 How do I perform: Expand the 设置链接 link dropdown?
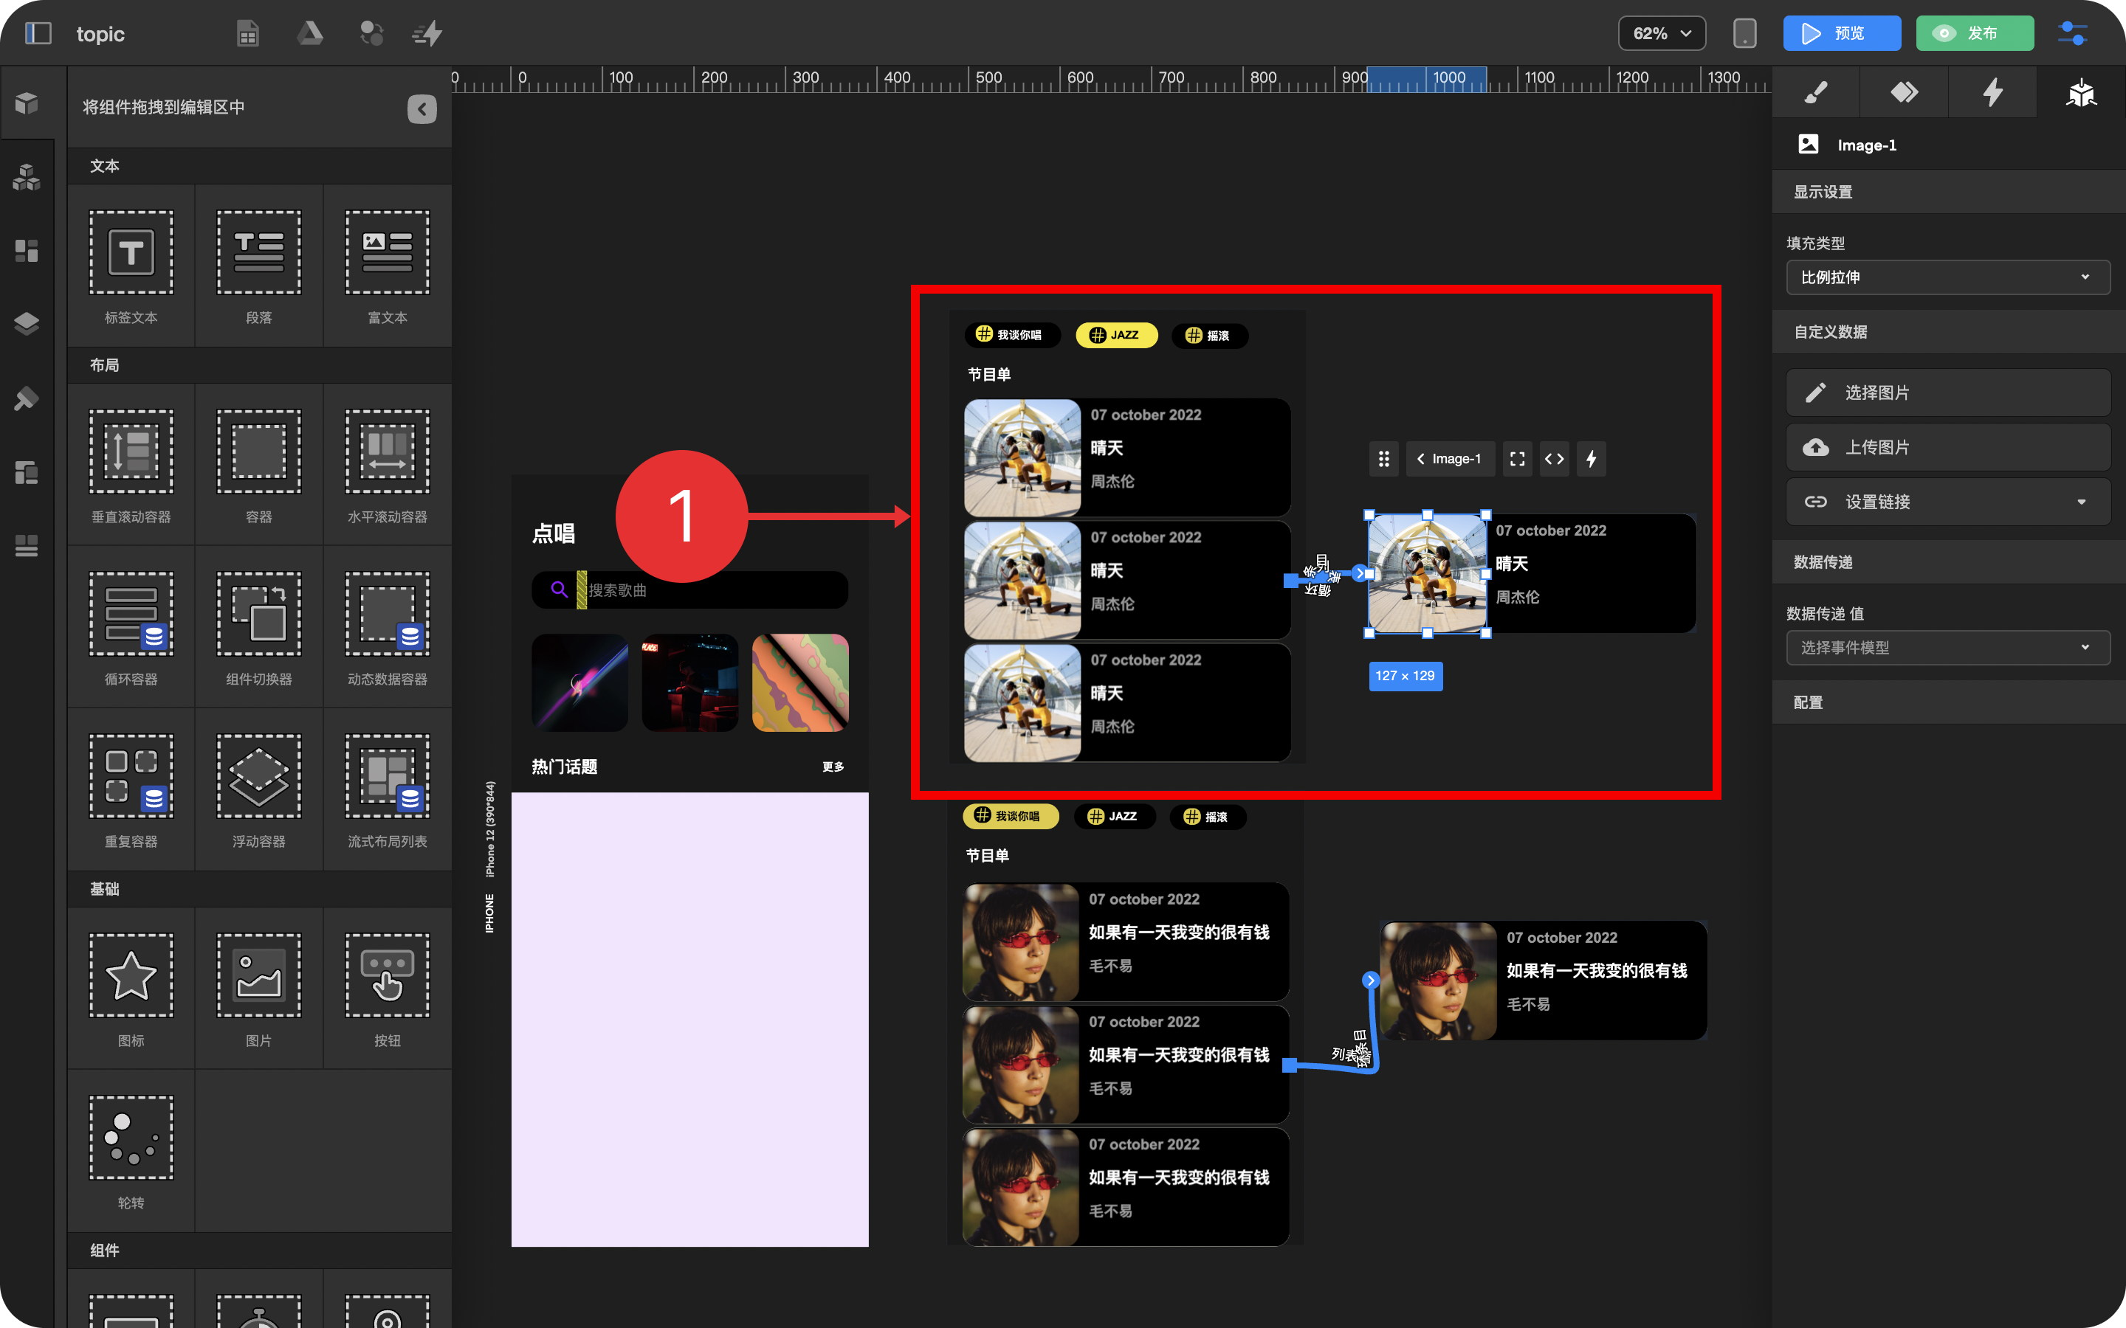(x=1947, y=502)
